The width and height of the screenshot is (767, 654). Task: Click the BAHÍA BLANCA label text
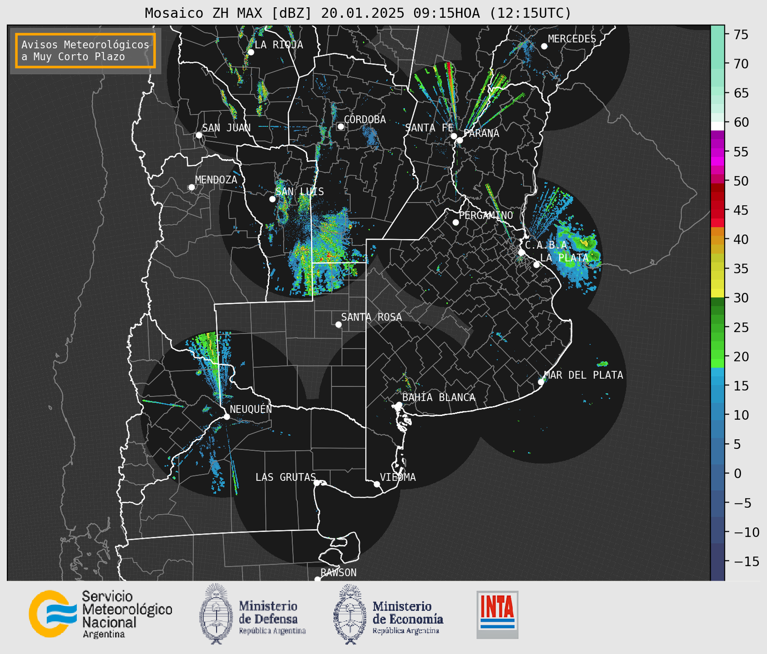pyautogui.click(x=439, y=397)
